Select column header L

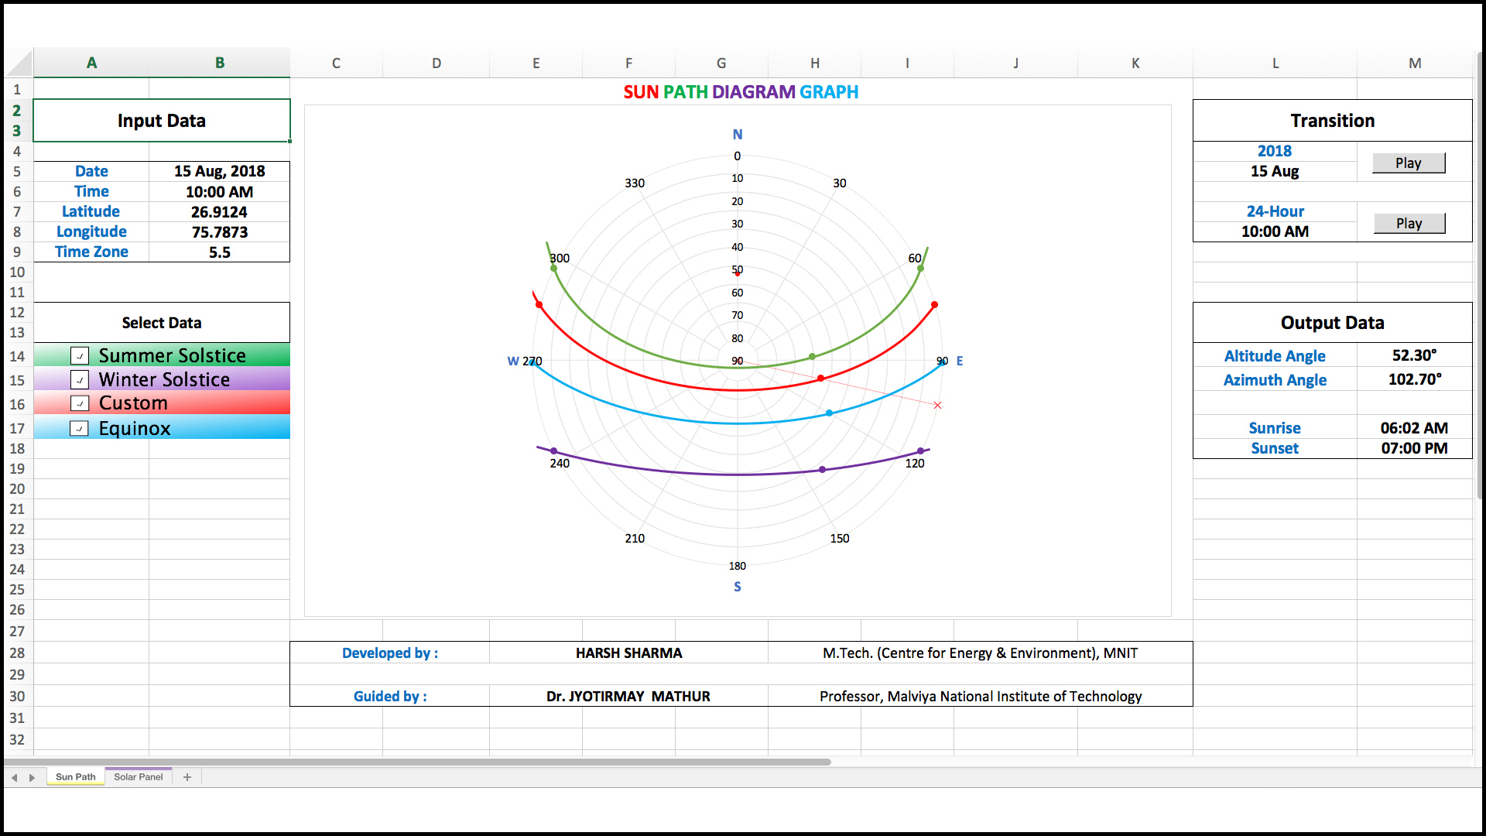click(x=1275, y=63)
